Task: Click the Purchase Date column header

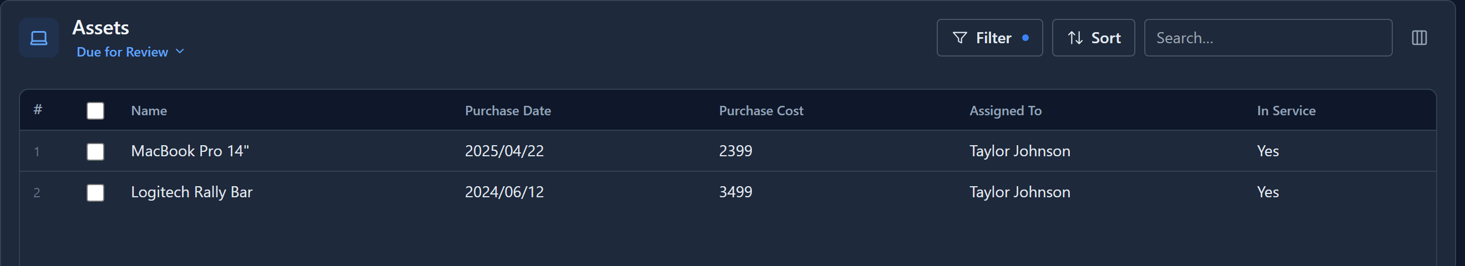Action: coord(508,110)
